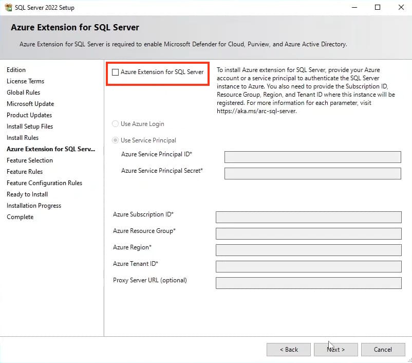Click the Azure Resource Group text box
The width and height of the screenshot is (412, 363).
(308, 233)
